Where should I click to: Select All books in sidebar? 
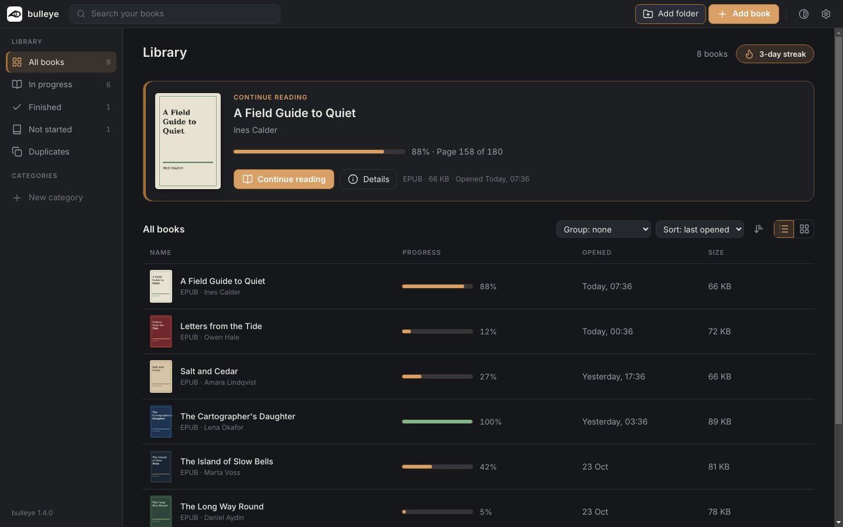pyautogui.click(x=61, y=62)
